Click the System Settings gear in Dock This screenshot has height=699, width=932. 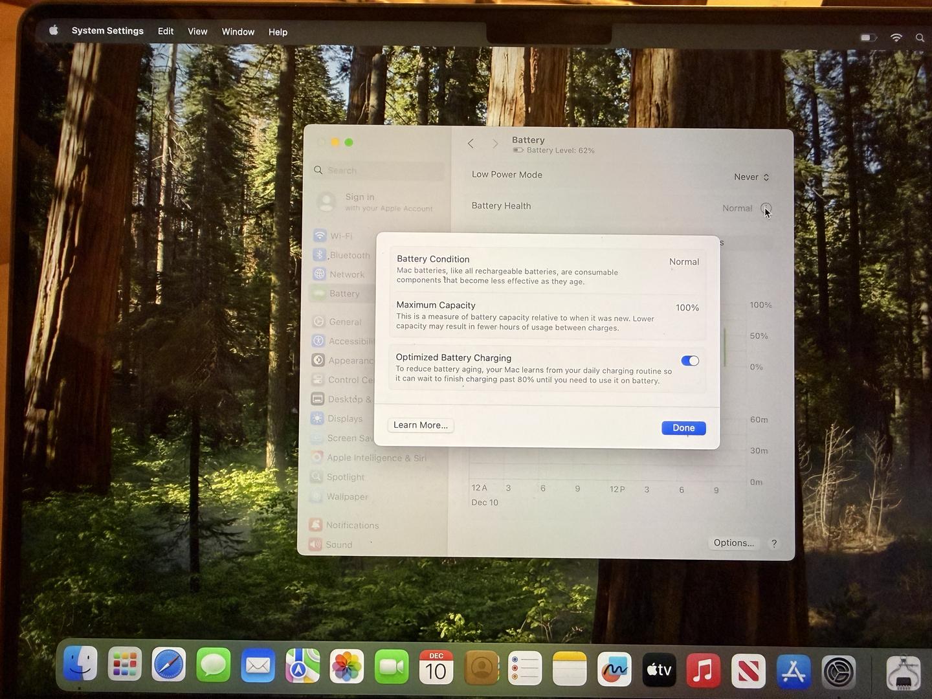839,672
